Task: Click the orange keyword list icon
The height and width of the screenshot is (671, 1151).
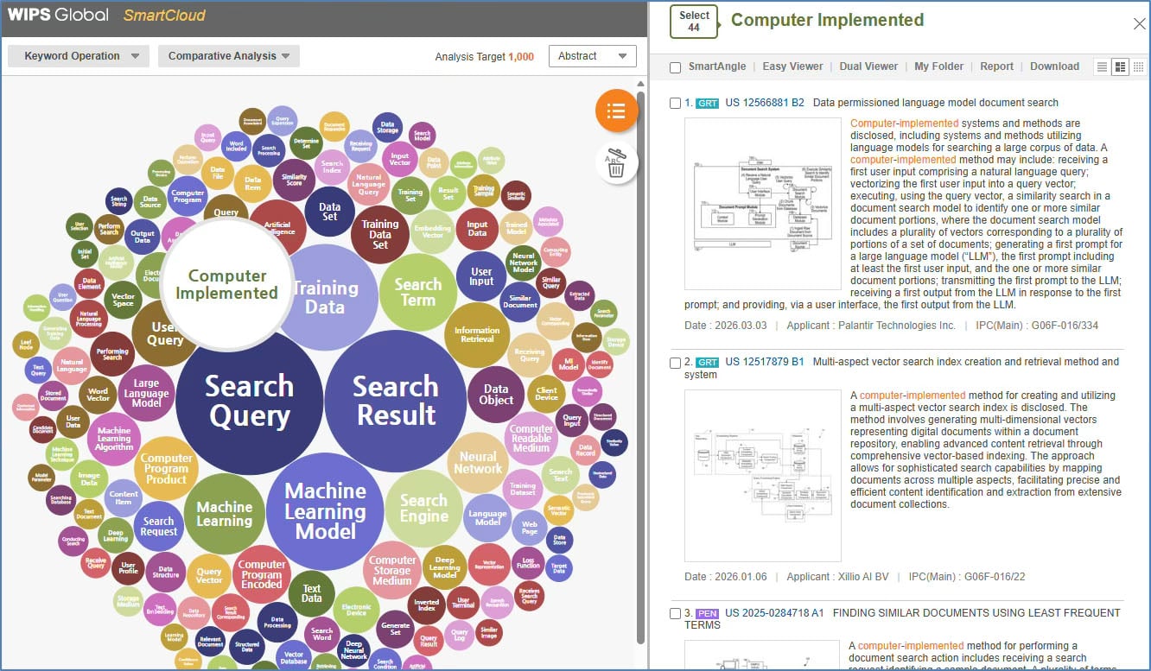Action: [x=616, y=111]
